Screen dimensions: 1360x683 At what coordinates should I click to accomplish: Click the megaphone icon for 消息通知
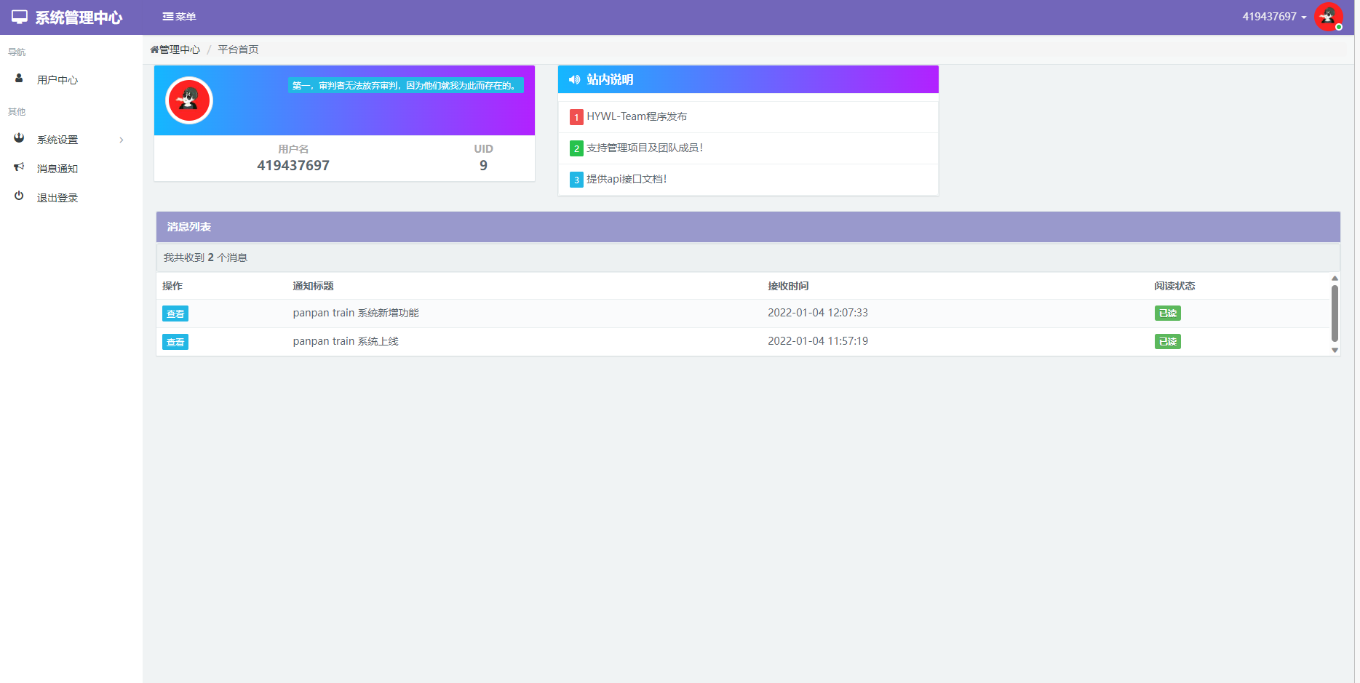[x=19, y=167]
